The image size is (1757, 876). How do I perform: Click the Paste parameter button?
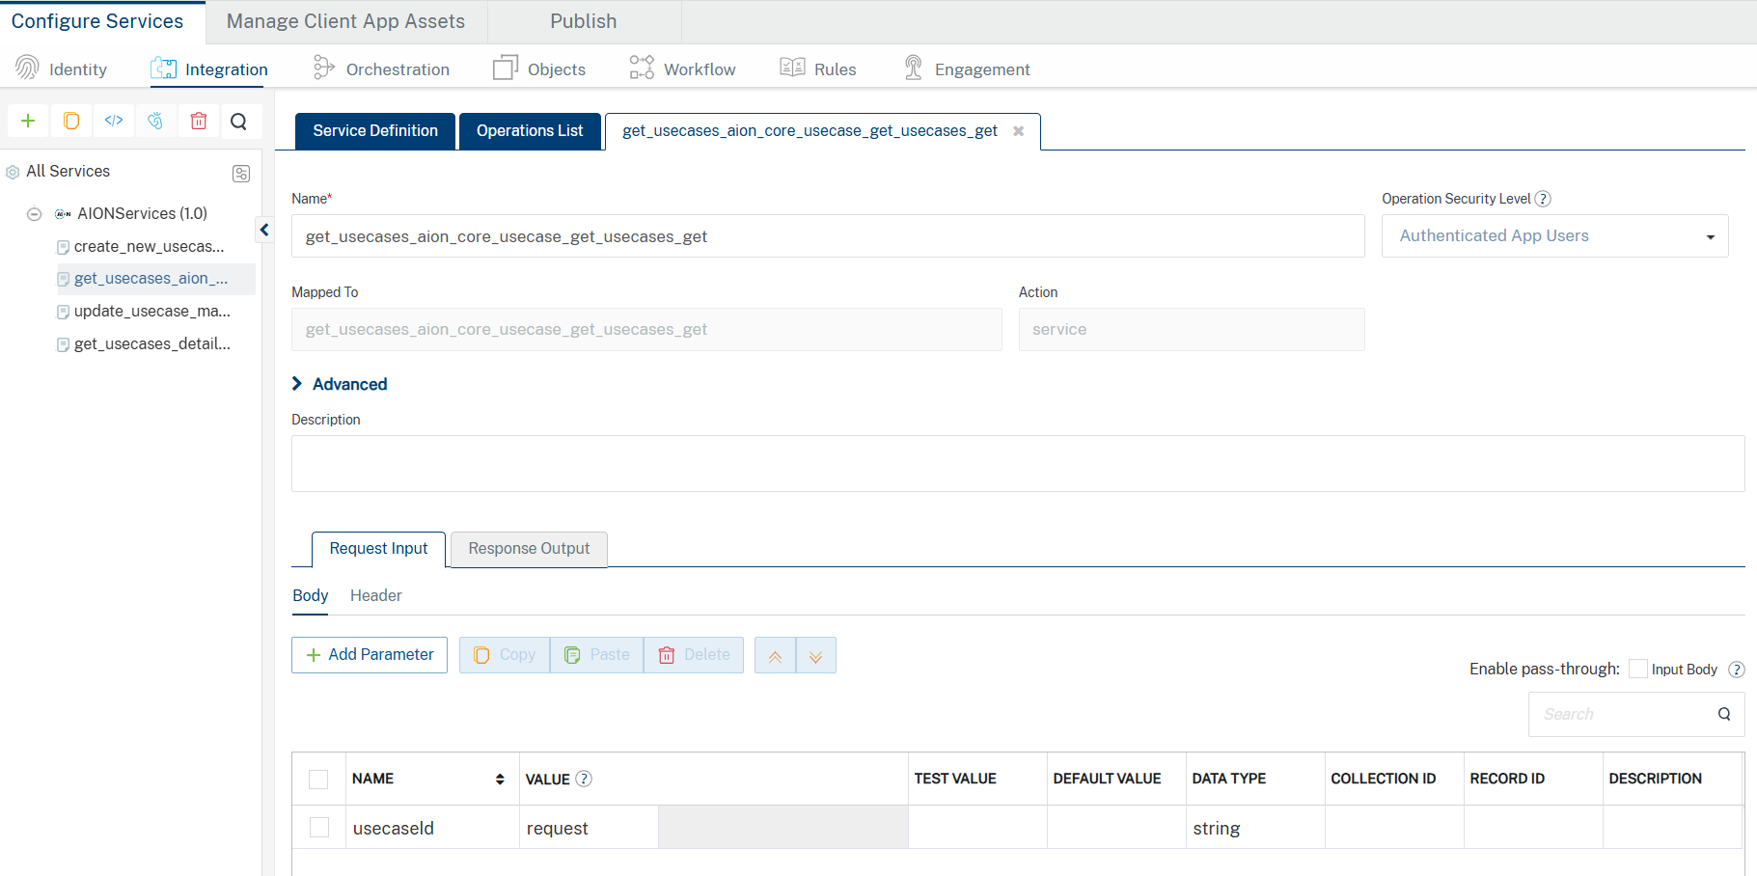(x=596, y=655)
